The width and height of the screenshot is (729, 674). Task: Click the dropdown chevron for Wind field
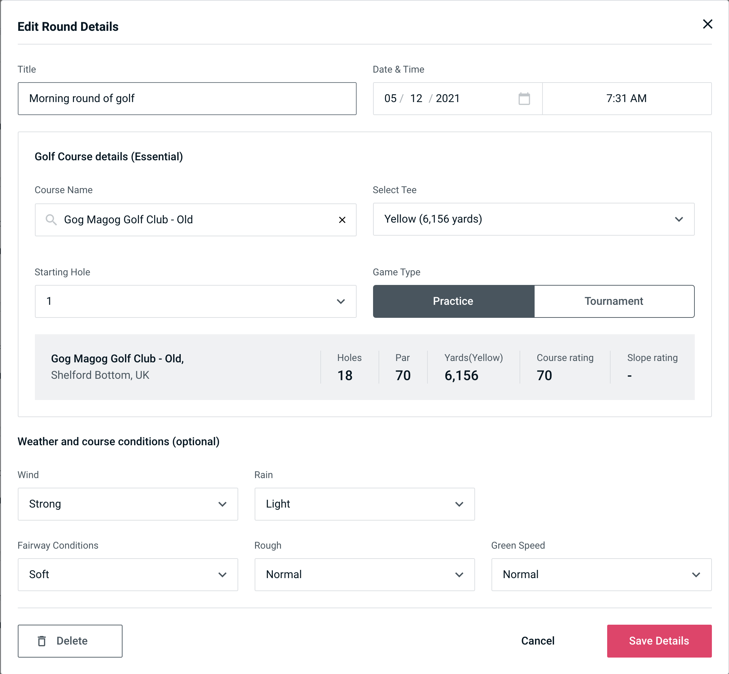click(223, 504)
